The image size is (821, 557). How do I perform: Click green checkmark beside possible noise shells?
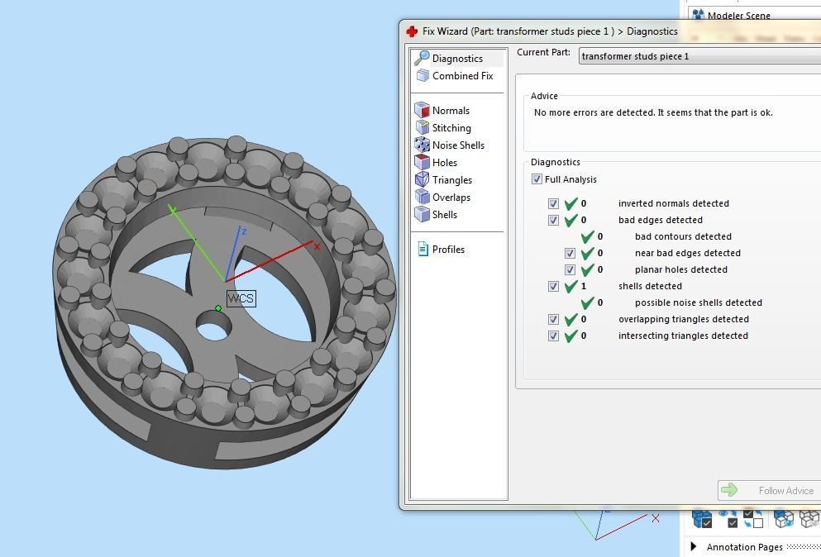[x=588, y=302]
